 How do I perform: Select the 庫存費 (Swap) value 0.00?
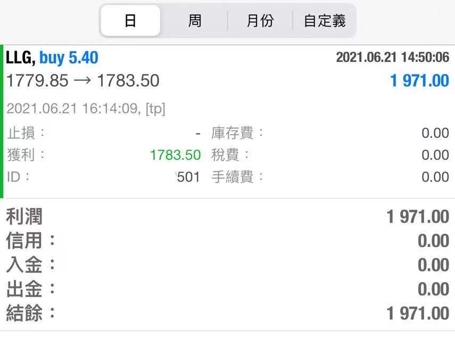(435, 133)
